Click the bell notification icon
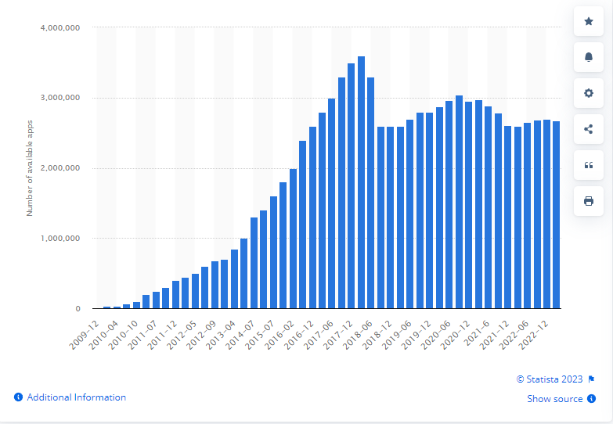 (589, 57)
